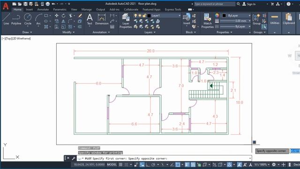Switch to the View ribbon tab

74,9
